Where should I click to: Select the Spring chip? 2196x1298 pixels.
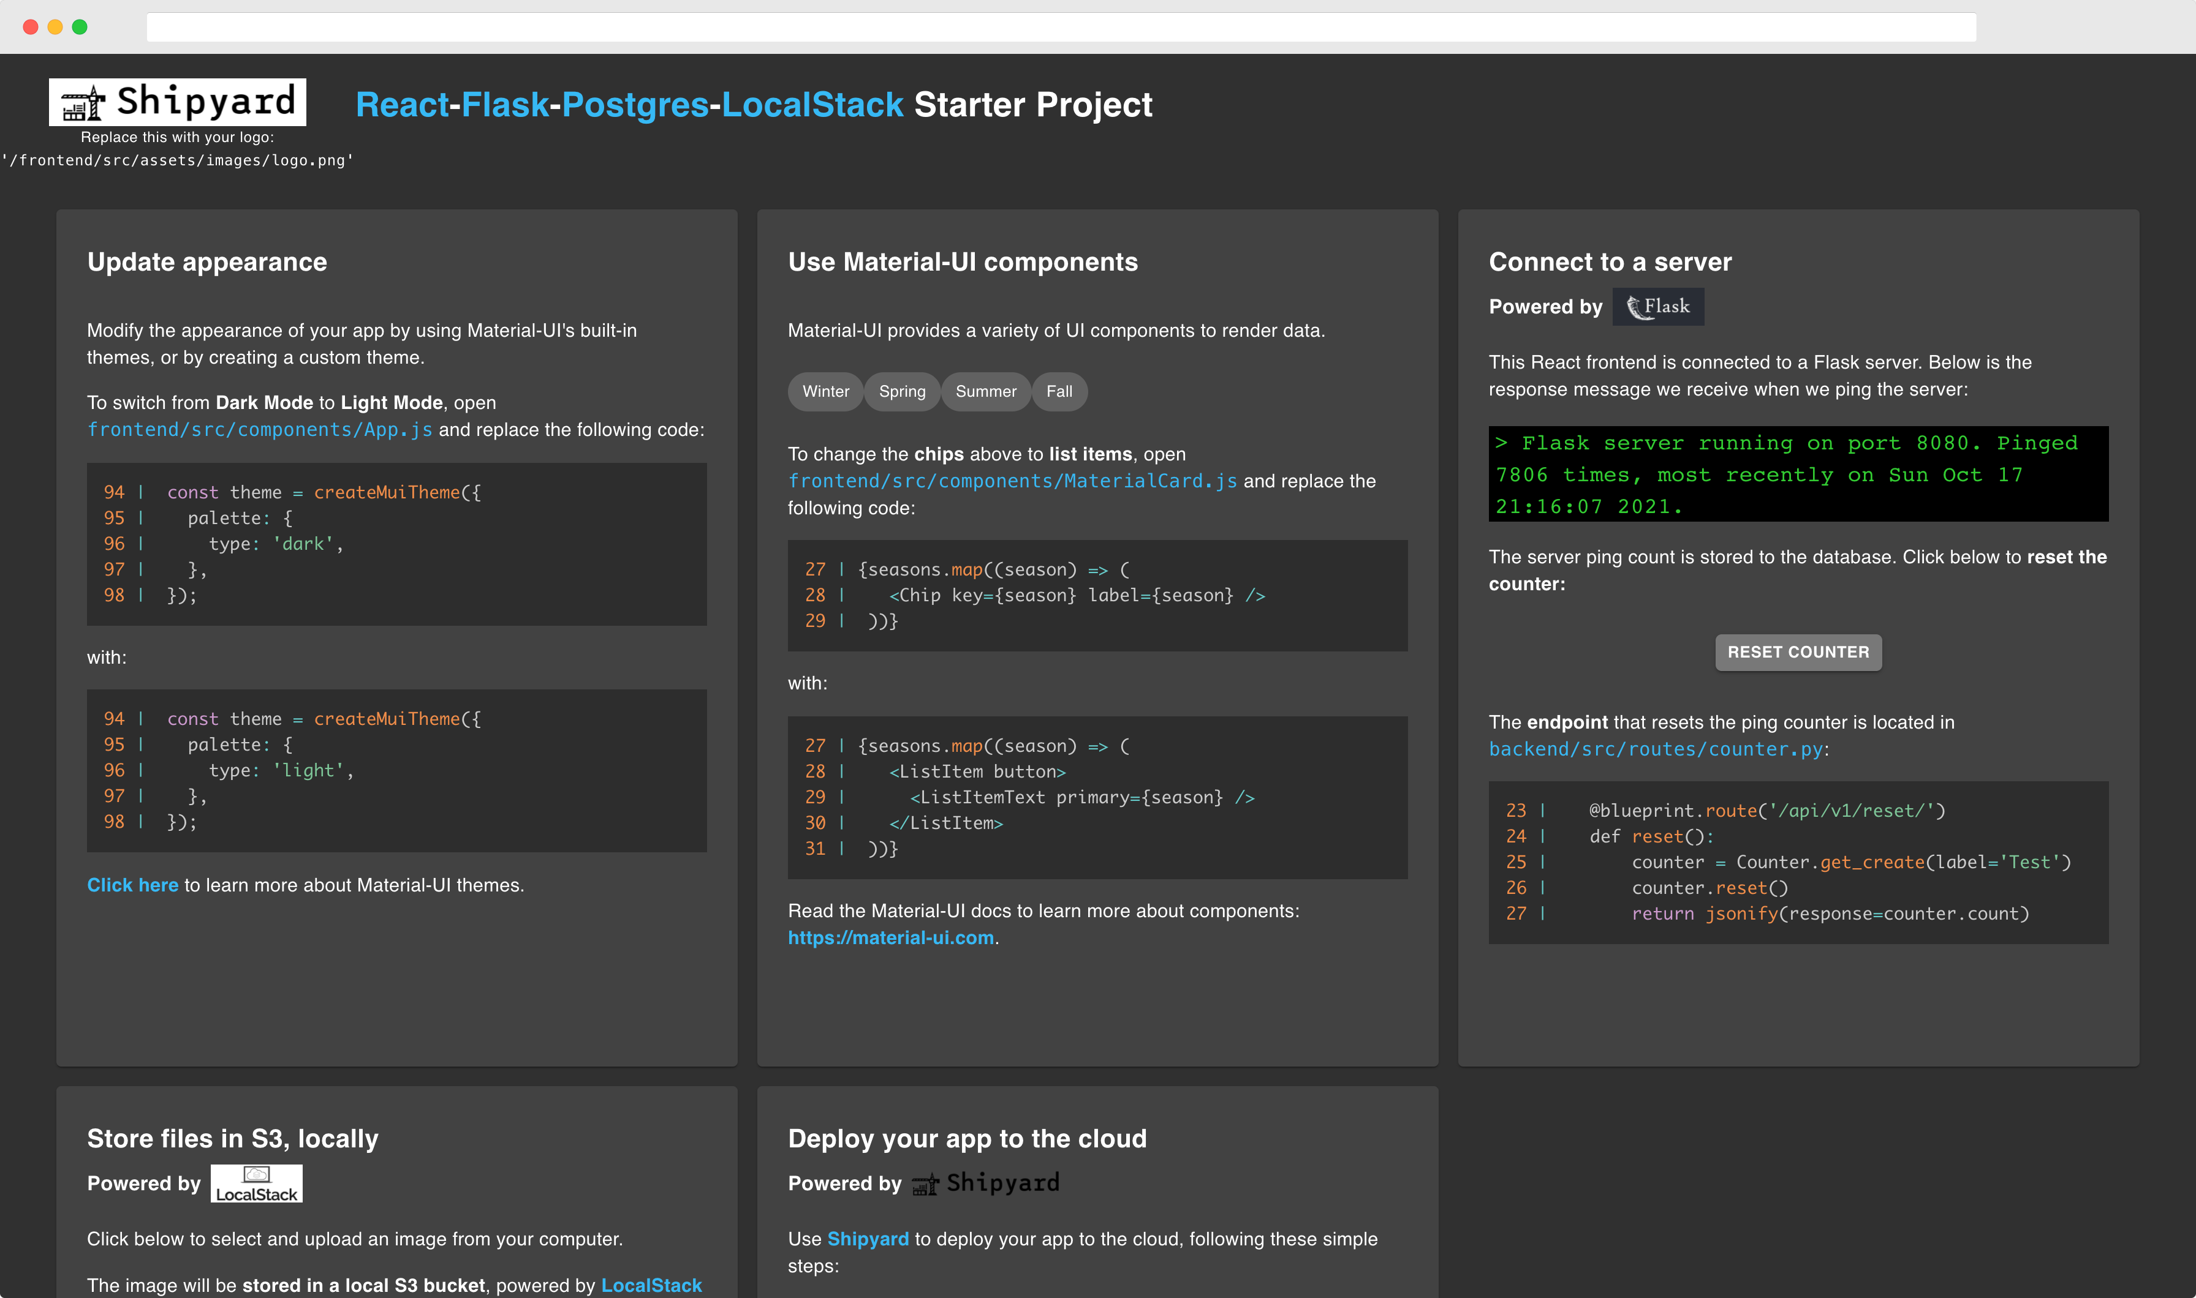903,392
